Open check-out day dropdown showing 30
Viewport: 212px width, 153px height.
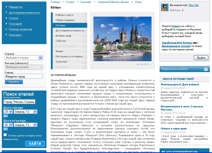(x=8, y=125)
